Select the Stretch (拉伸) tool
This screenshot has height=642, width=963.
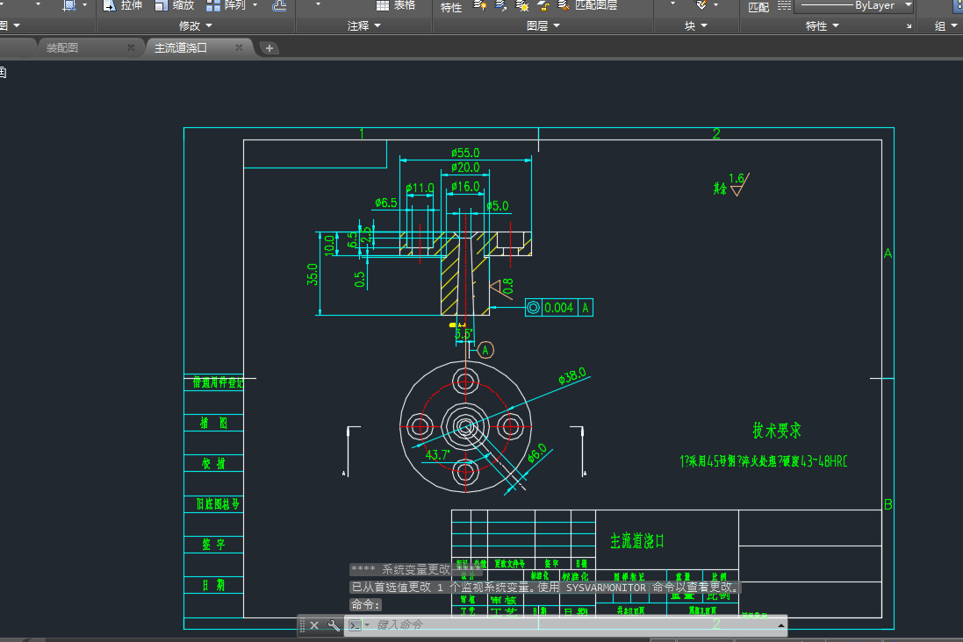(122, 5)
